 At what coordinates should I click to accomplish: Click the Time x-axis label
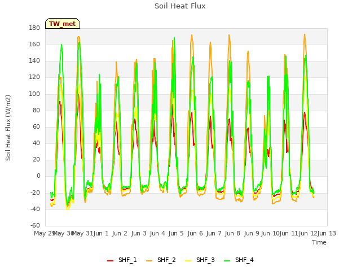click(x=319, y=242)
